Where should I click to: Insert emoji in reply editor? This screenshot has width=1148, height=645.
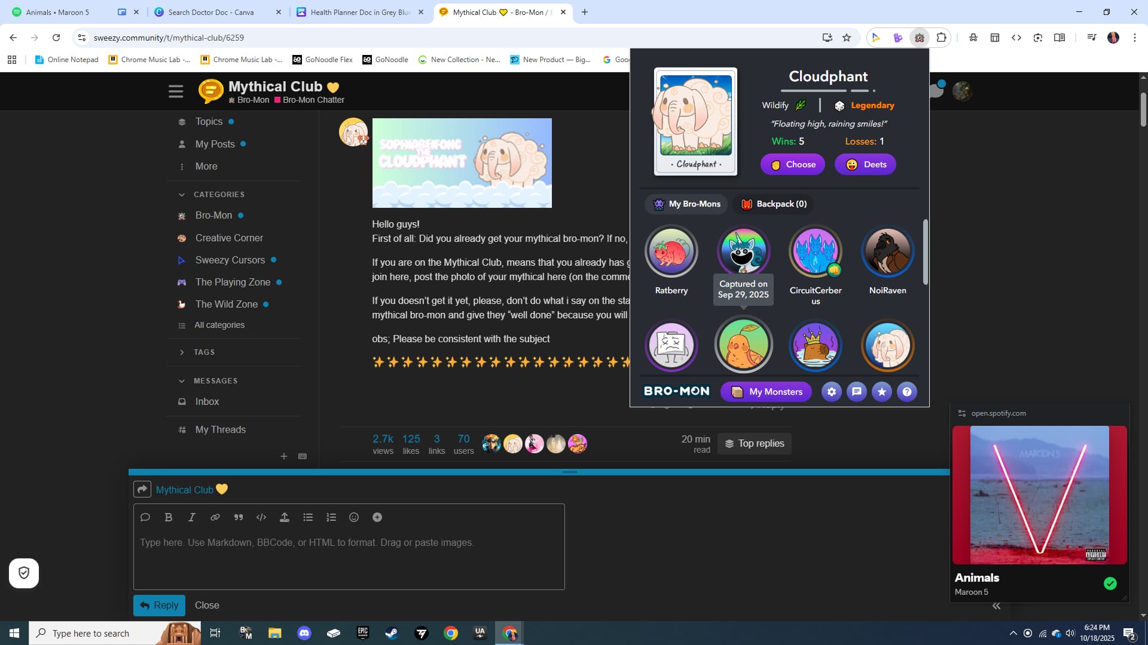tap(354, 517)
